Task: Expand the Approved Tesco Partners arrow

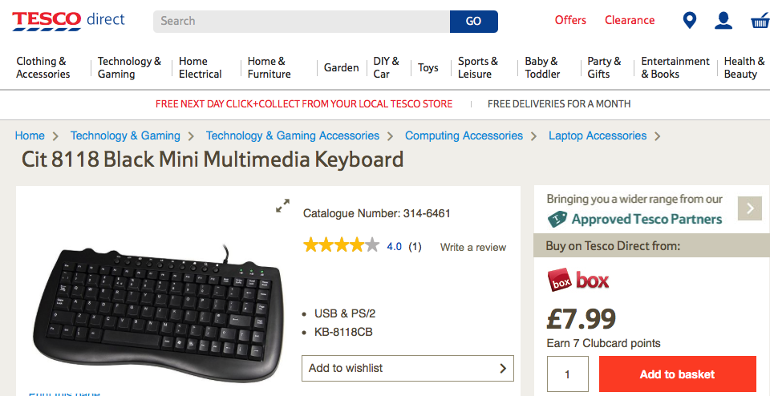Action: tap(749, 208)
